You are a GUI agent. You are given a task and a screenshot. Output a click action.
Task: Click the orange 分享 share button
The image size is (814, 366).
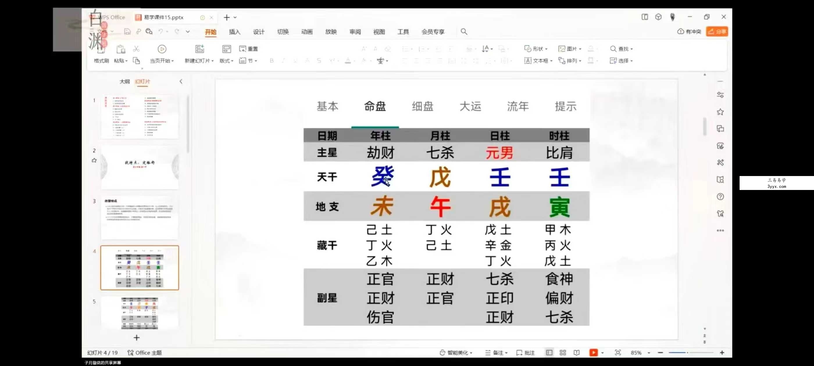coord(717,32)
